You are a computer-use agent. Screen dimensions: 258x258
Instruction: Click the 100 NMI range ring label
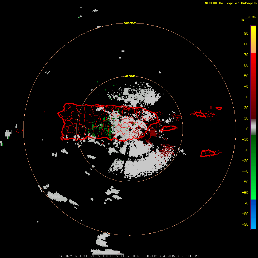(130, 23)
